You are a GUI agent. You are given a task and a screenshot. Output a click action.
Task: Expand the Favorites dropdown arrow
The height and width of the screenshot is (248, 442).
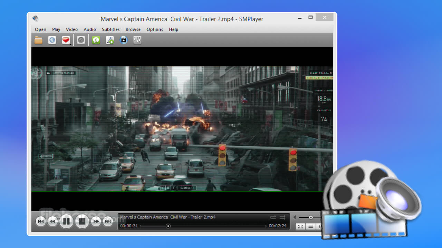pos(71,44)
